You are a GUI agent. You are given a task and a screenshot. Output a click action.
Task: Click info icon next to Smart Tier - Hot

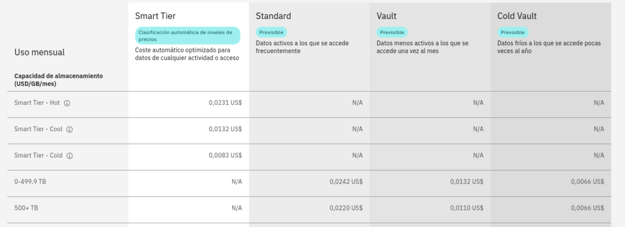pos(67,103)
